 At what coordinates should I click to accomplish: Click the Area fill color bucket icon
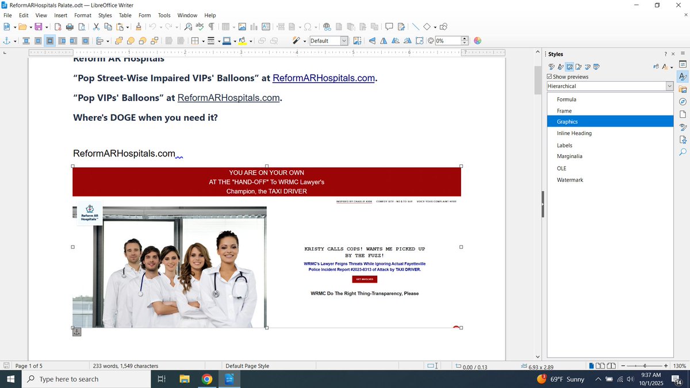(x=242, y=41)
